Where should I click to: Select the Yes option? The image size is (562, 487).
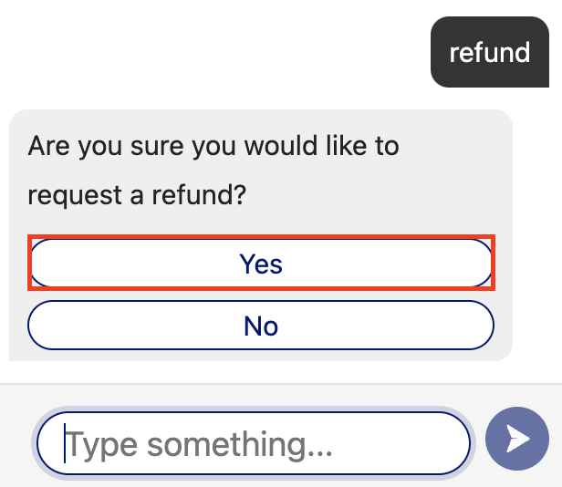pos(261,264)
